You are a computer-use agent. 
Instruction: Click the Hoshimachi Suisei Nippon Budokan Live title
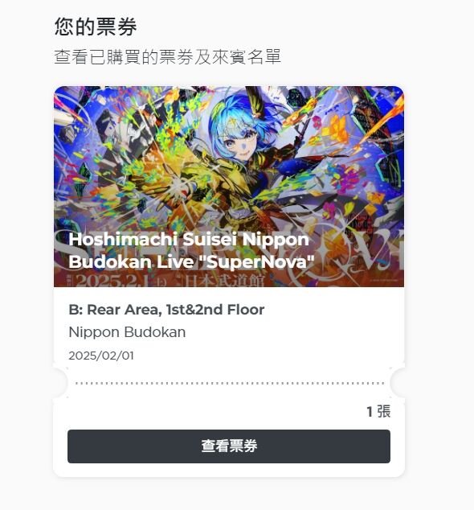click(192, 250)
